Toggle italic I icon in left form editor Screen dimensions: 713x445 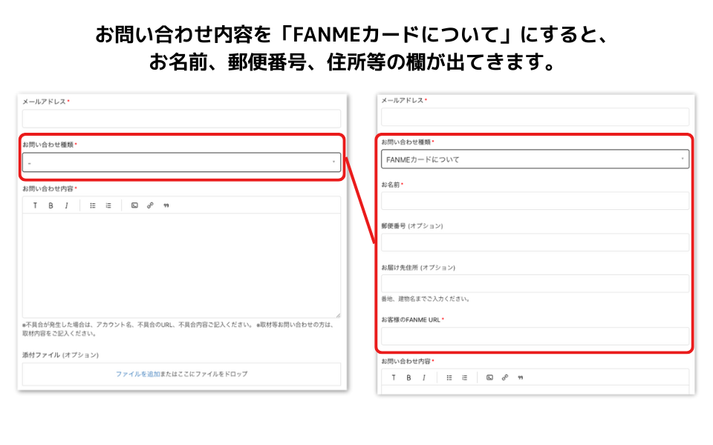click(x=66, y=205)
